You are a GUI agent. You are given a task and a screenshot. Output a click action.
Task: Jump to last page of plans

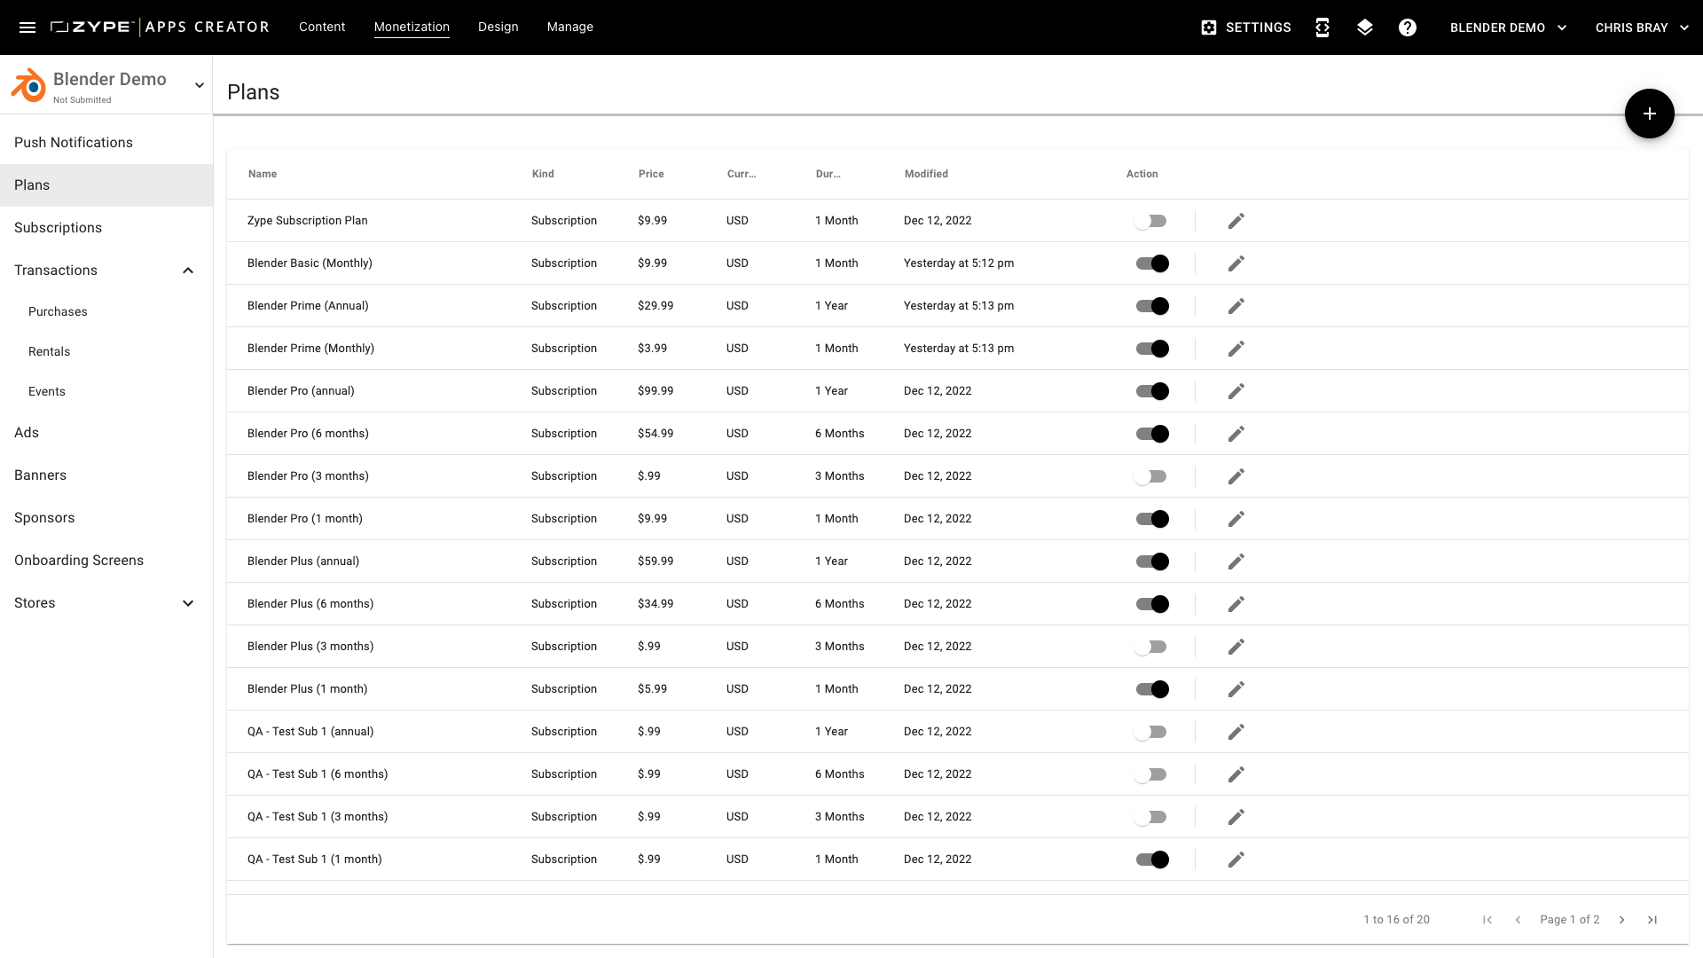click(1652, 920)
